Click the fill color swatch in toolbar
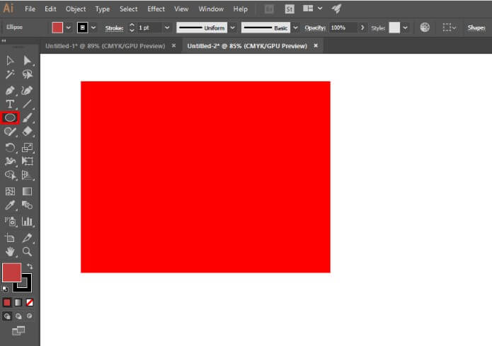The width and height of the screenshot is (492, 346). [11, 272]
